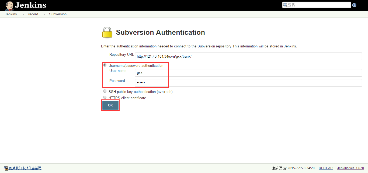Click the 'Enter the authentication information' description text

199,46
